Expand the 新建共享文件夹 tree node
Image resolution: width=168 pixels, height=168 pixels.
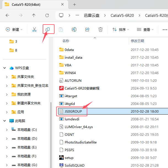click(7, 103)
